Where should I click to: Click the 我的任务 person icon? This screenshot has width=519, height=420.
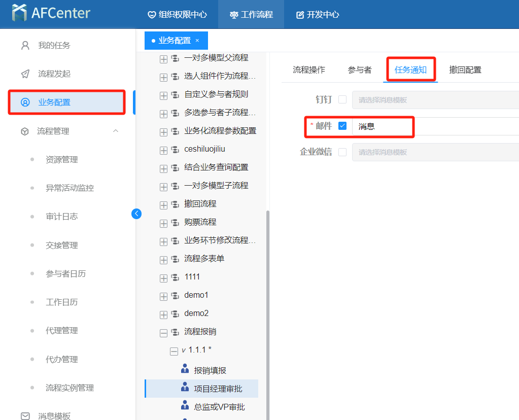pyautogui.click(x=25, y=46)
